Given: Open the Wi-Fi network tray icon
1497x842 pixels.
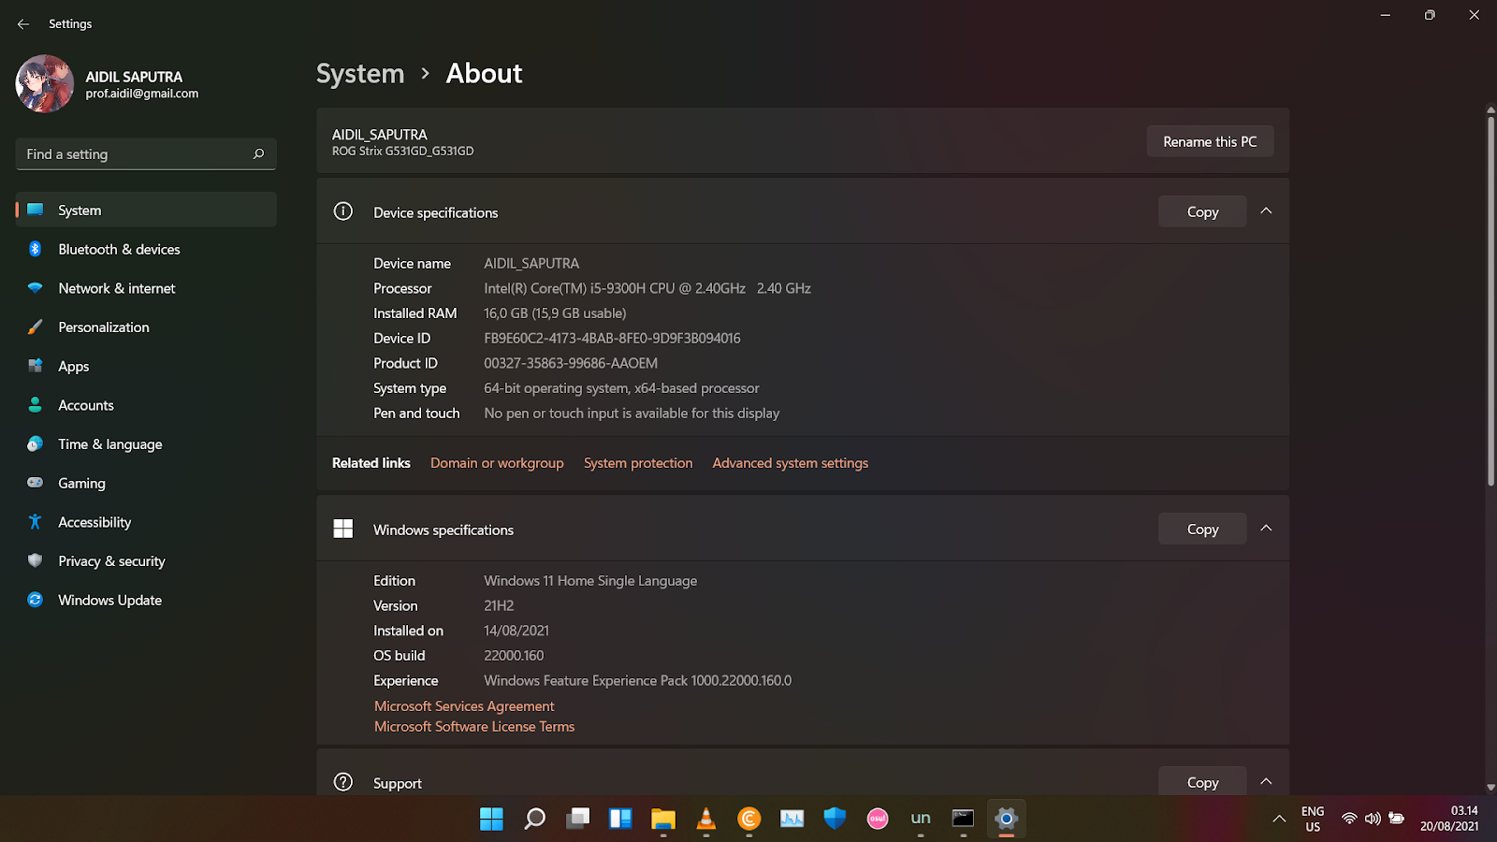Looking at the screenshot, I should pos(1349,819).
